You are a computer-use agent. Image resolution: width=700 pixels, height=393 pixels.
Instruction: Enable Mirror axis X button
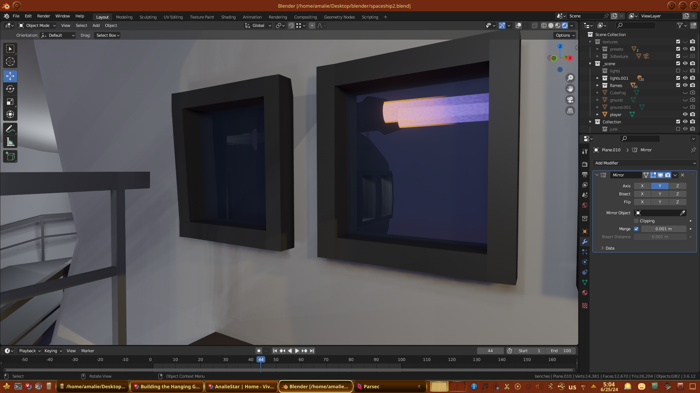point(642,186)
